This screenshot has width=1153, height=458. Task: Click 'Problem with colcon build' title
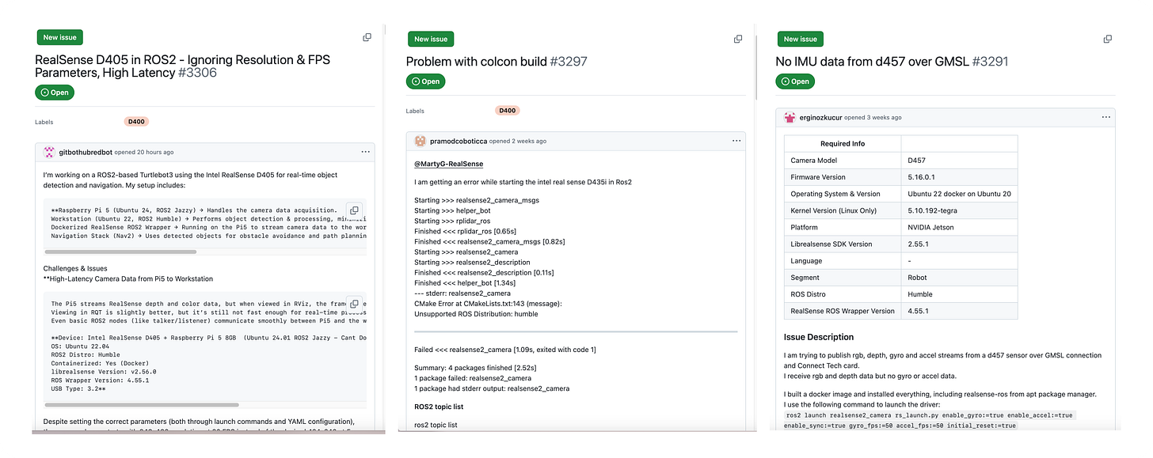477,62
